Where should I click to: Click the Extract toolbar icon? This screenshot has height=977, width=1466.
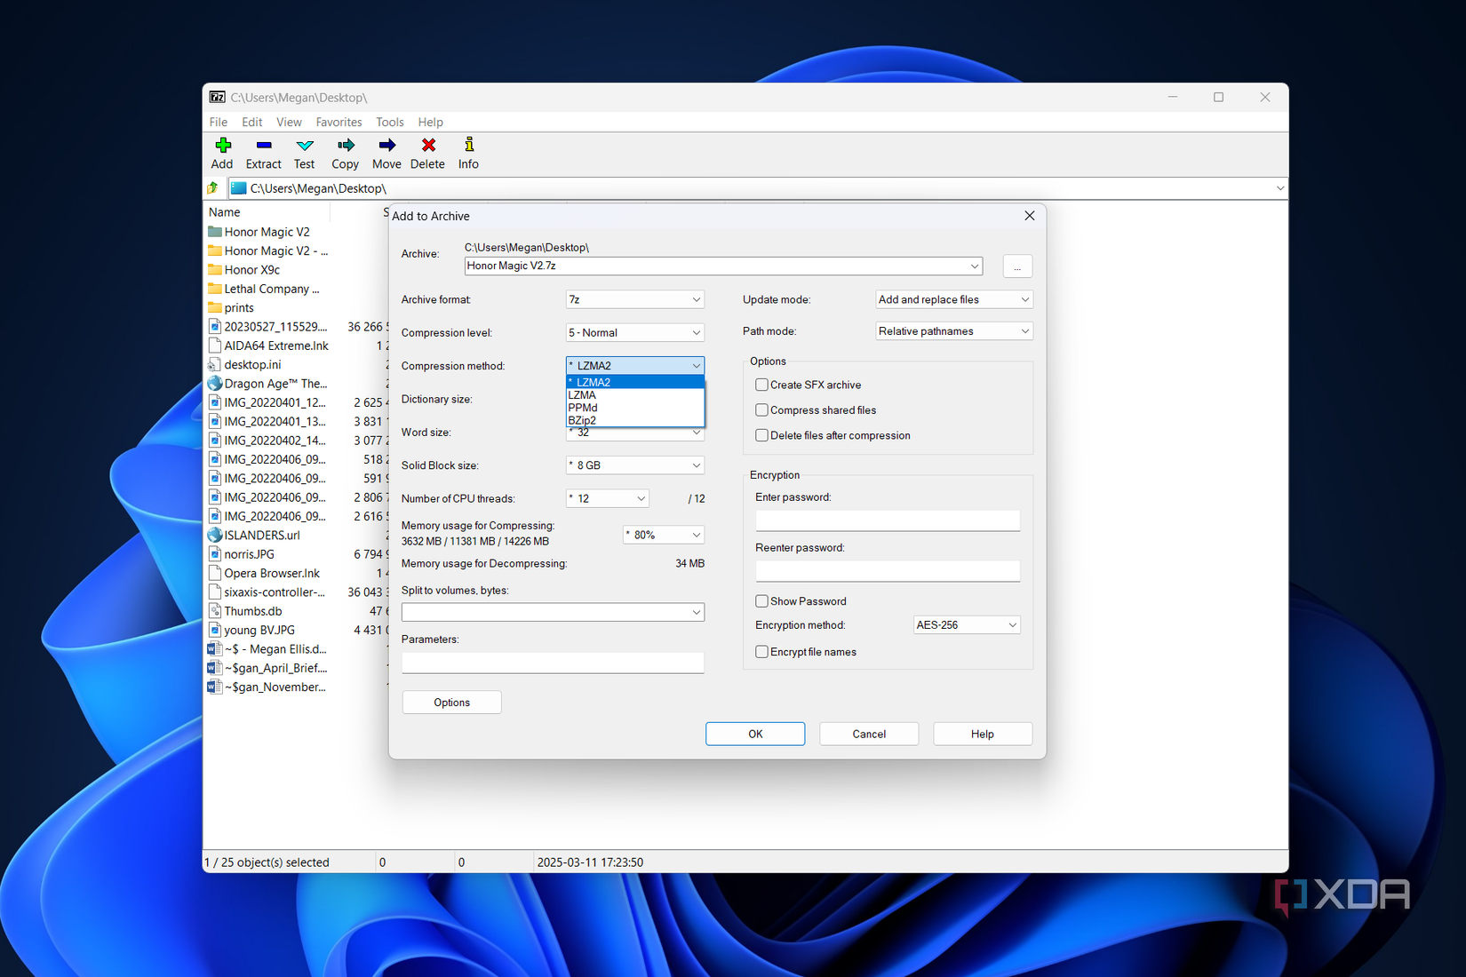263,153
